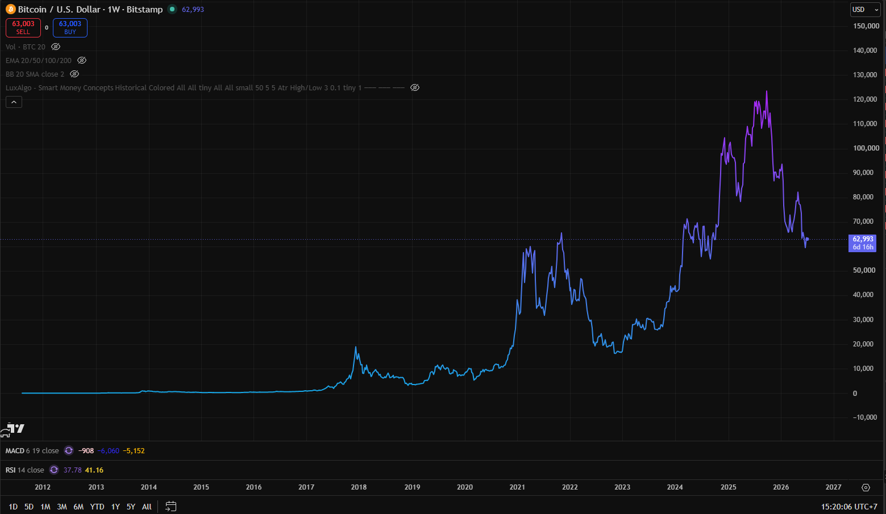Image resolution: width=886 pixels, height=514 pixels.
Task: Open the USD currency dropdown
Action: pos(865,10)
